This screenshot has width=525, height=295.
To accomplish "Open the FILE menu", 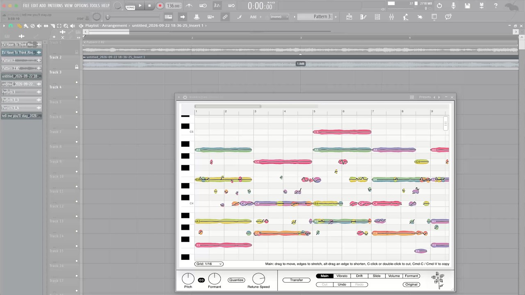I will (26, 6).
